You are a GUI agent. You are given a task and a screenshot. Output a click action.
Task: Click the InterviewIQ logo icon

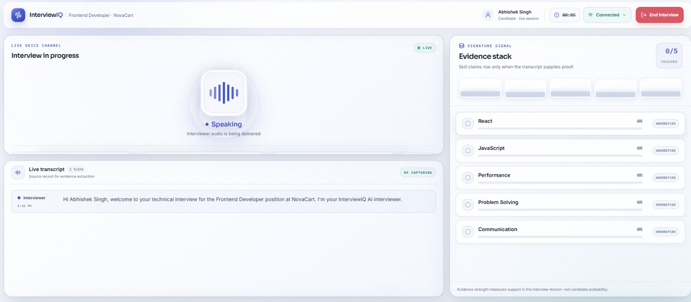[18, 15]
